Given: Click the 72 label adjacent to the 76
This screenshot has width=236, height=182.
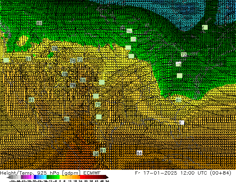Looking at the screenshot, I should pyautogui.click(x=80, y=60).
